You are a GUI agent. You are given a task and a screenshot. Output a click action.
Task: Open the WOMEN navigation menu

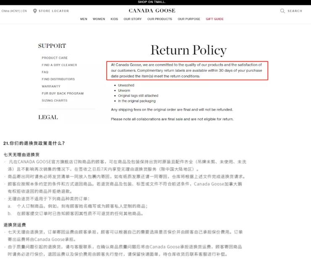point(99,19)
